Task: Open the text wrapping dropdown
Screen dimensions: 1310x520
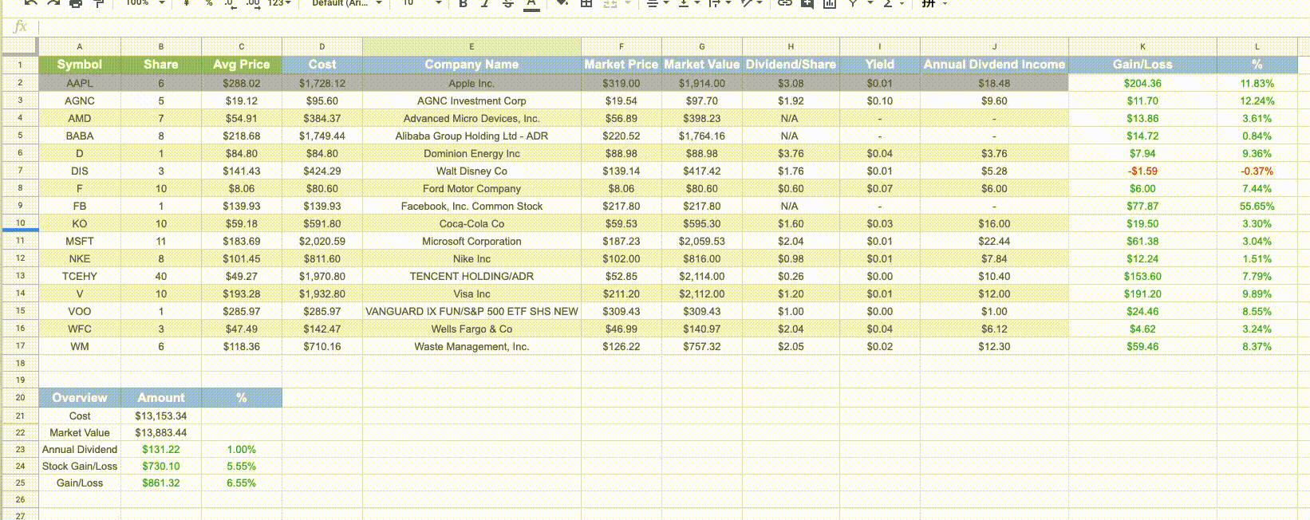Action: tap(719, 3)
